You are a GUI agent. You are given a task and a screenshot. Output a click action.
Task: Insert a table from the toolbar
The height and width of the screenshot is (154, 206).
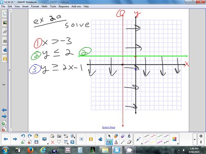click(x=66, y=142)
